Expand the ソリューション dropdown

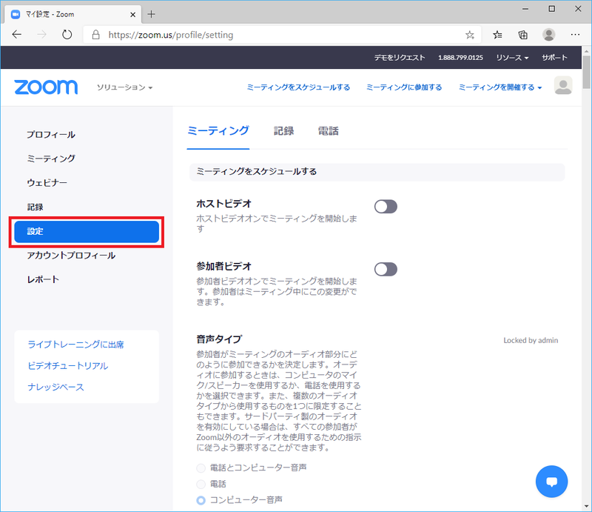click(x=124, y=87)
